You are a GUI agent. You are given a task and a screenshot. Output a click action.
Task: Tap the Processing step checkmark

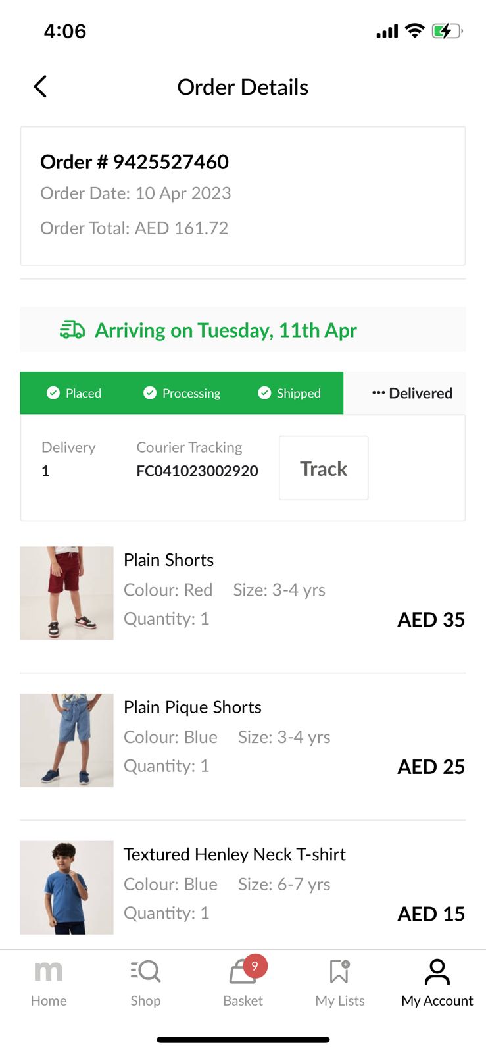click(150, 393)
